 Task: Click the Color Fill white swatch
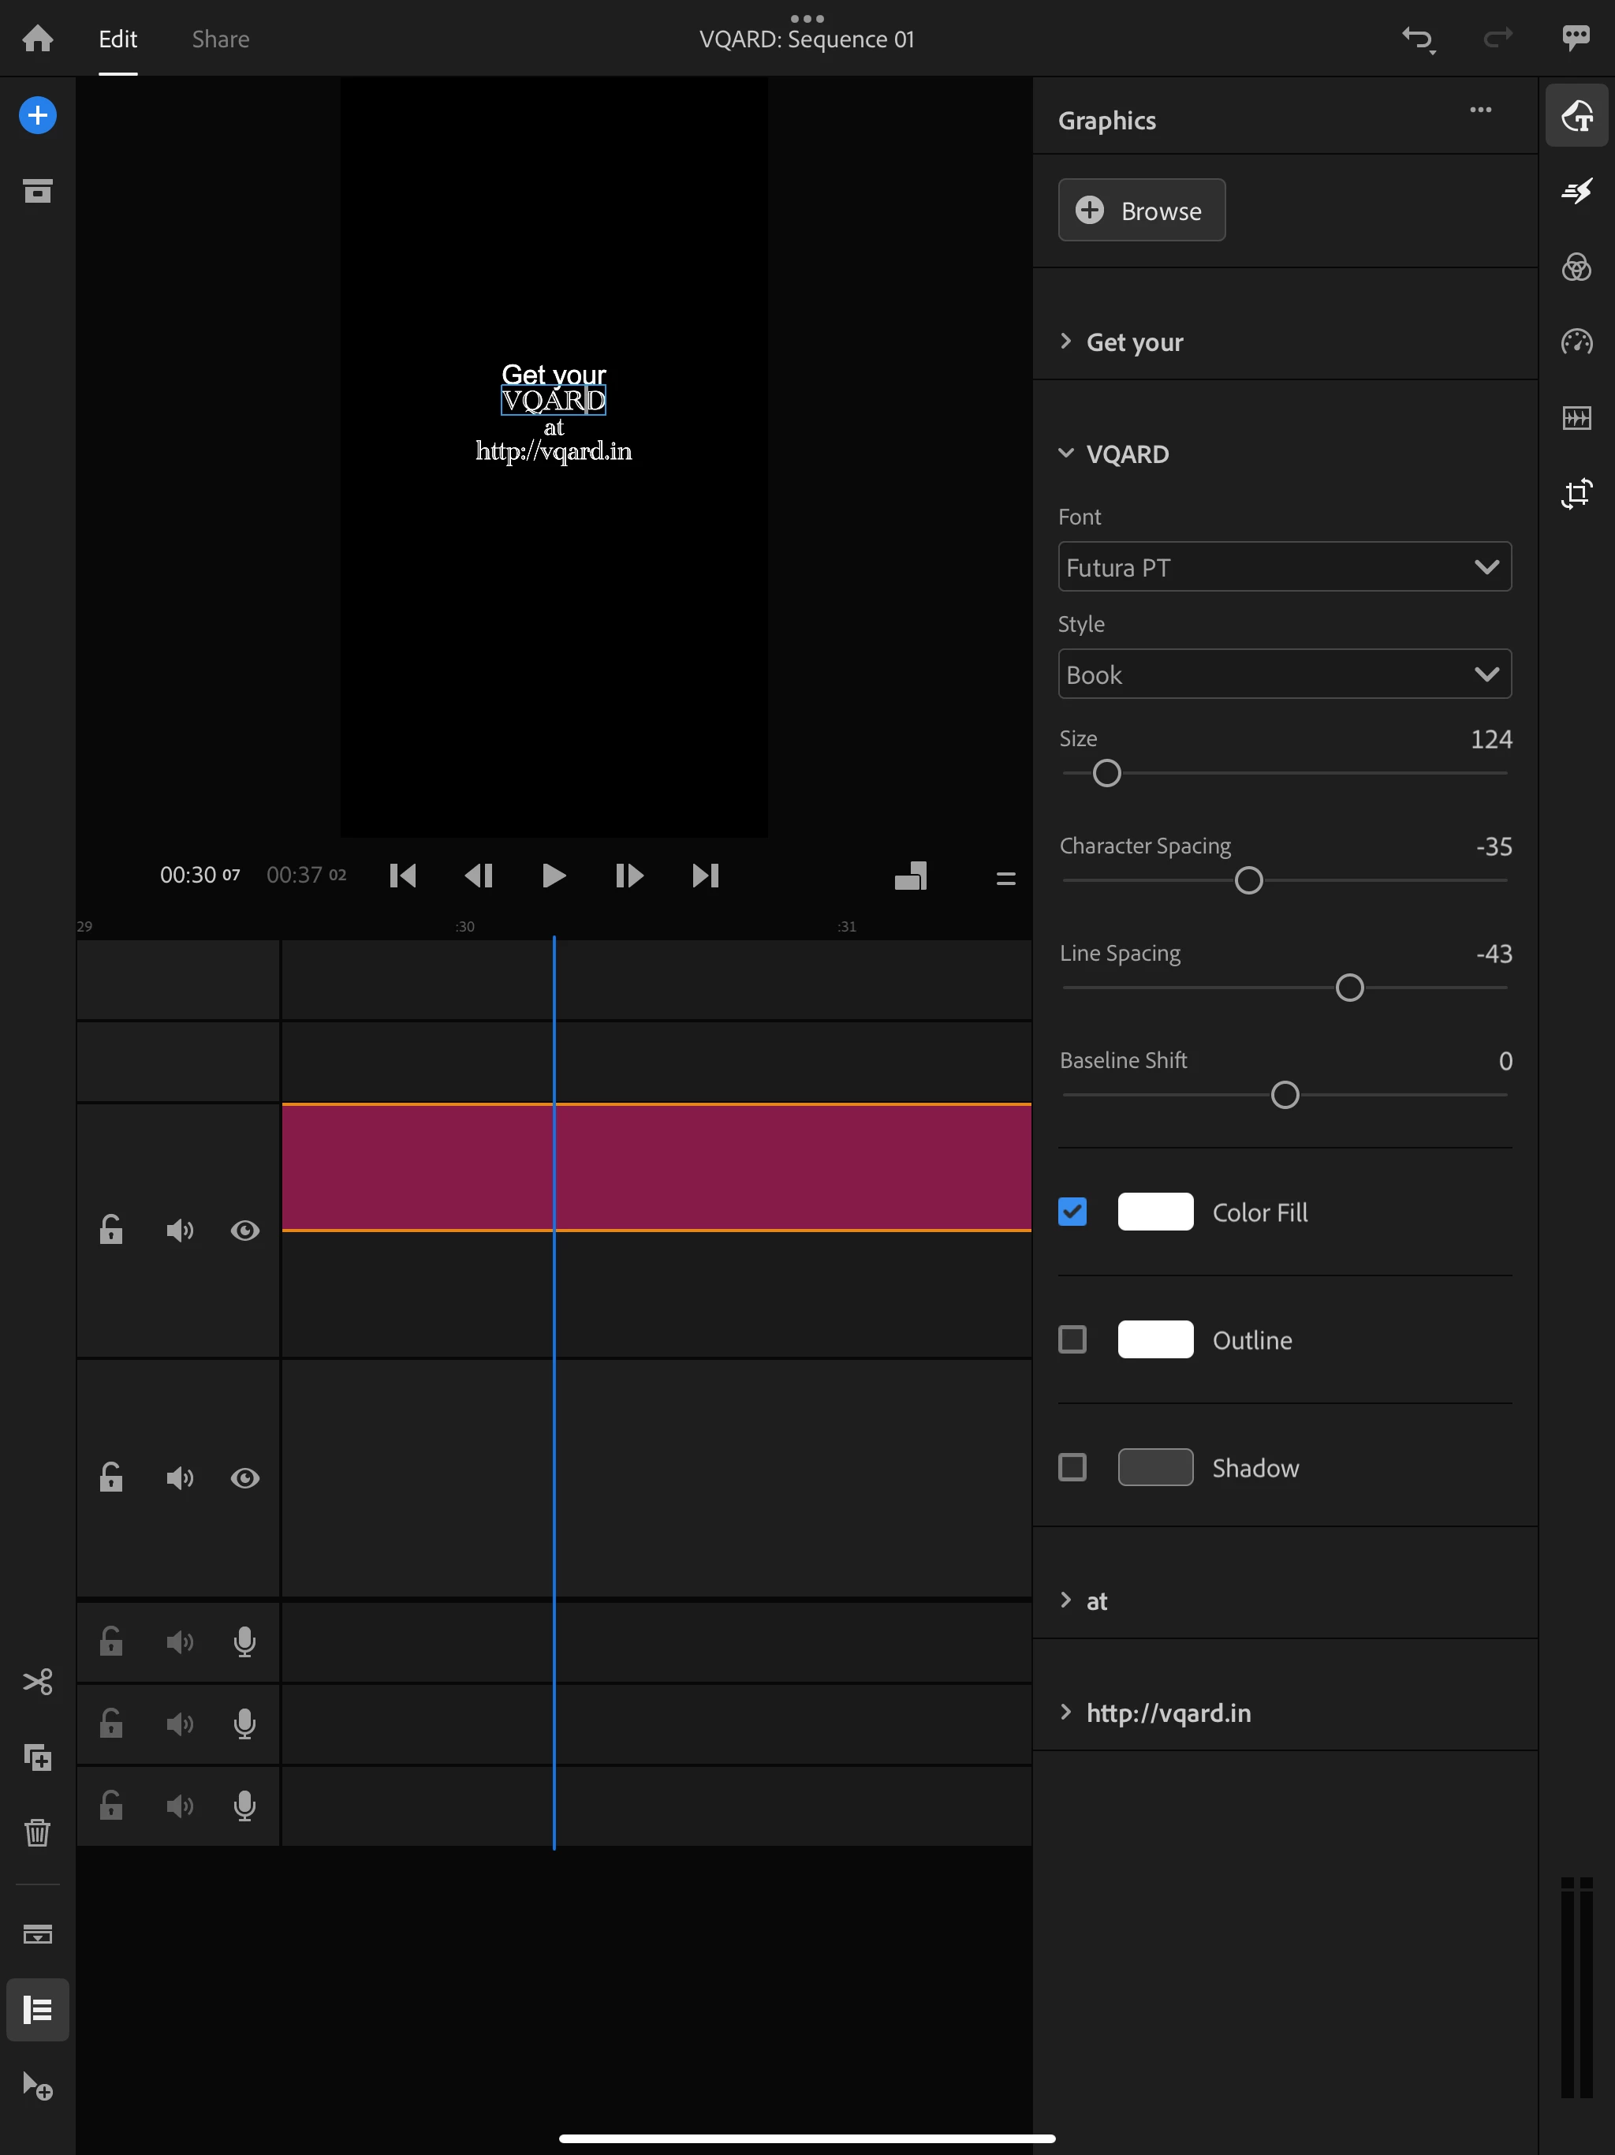(x=1154, y=1212)
